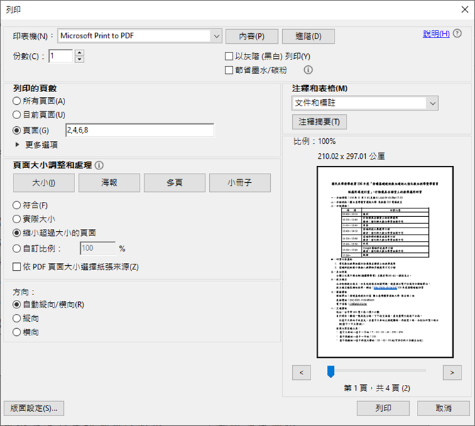Viewport: 475px width, 426px height.
Task: Switch to 小冊子 tab
Action: click(x=240, y=183)
